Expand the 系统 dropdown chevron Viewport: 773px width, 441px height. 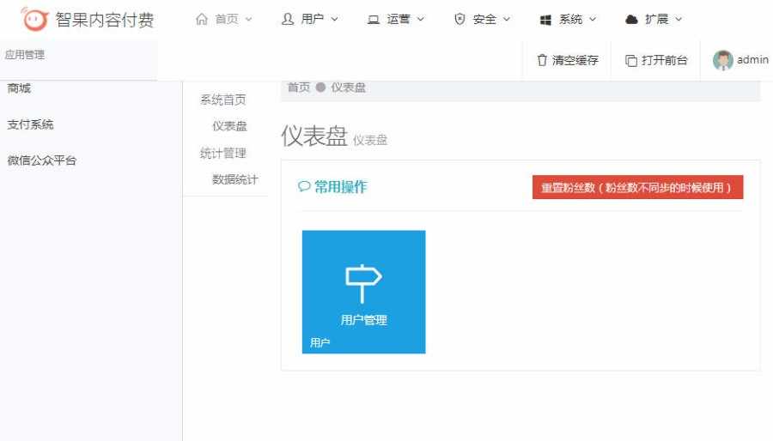(x=593, y=19)
